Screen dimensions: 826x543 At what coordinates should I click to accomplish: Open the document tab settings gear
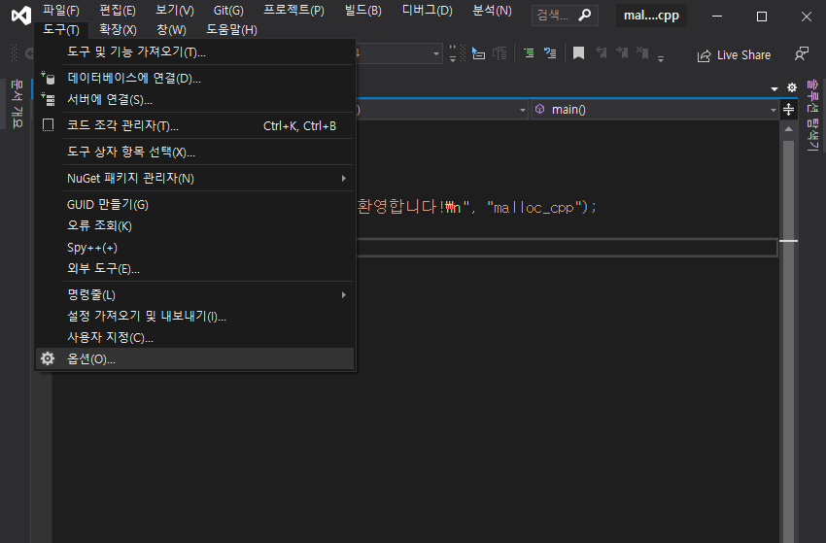click(792, 87)
